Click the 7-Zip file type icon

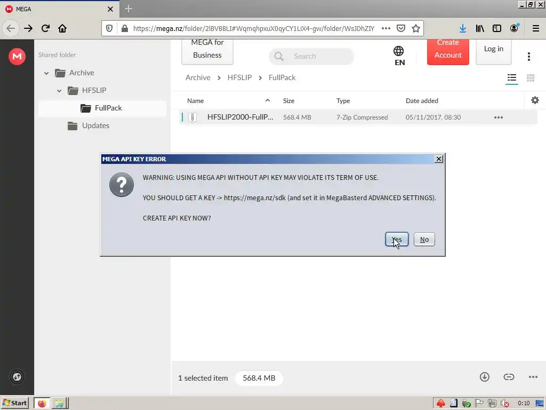(192, 117)
